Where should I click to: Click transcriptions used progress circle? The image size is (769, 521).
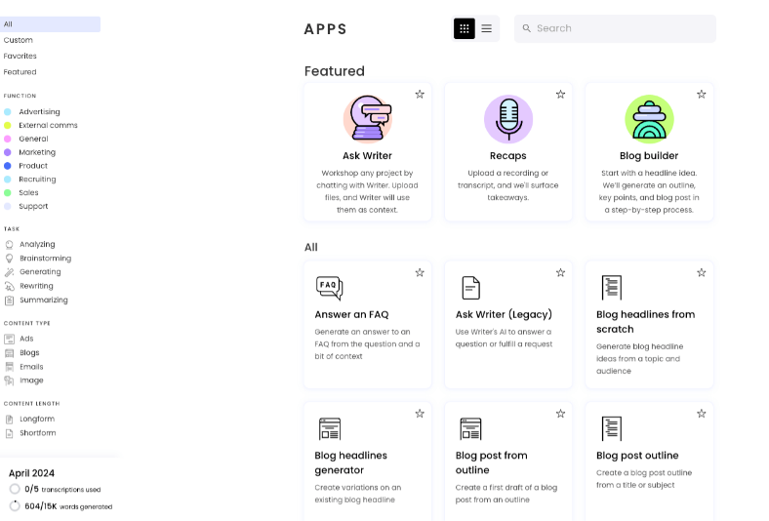[x=15, y=489]
